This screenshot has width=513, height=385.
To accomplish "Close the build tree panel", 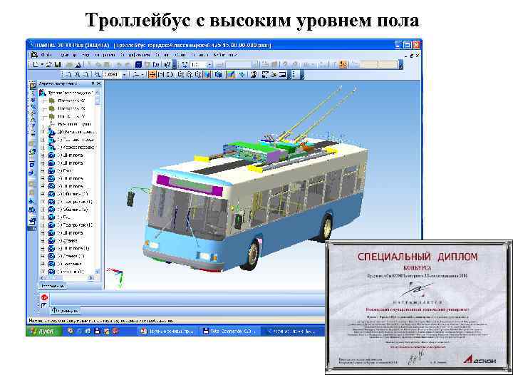I will (x=98, y=83).
